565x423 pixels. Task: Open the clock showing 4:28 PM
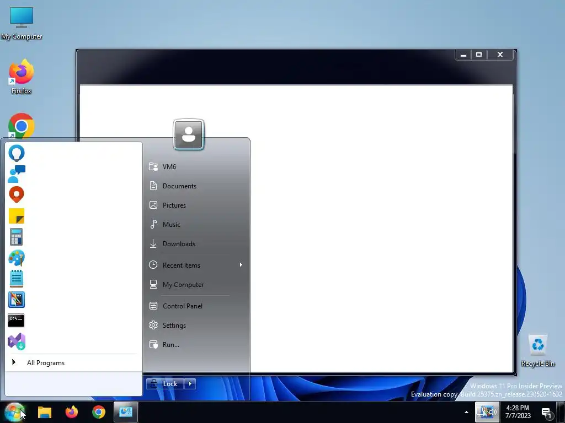518,412
